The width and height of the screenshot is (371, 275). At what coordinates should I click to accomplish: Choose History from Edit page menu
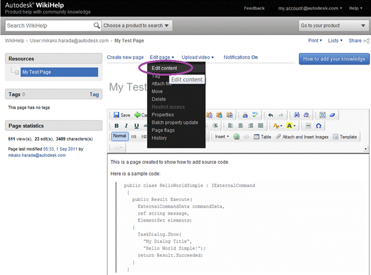(159, 138)
